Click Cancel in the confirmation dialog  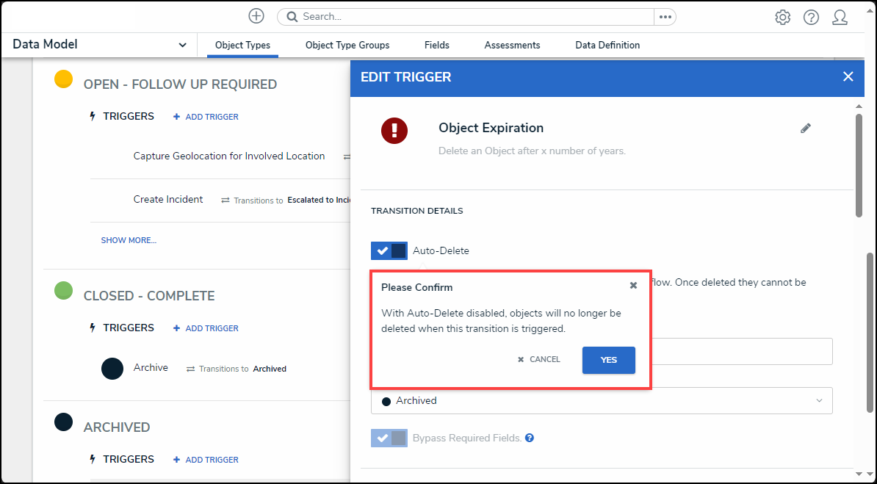[x=539, y=360]
